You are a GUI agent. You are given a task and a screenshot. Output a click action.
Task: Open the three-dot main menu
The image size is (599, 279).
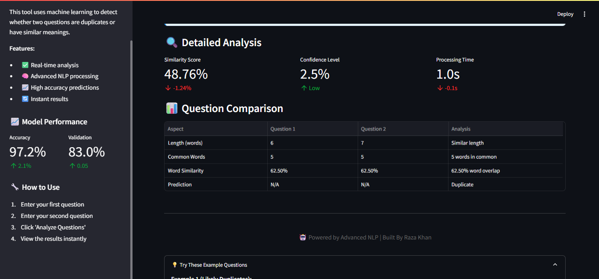(584, 14)
